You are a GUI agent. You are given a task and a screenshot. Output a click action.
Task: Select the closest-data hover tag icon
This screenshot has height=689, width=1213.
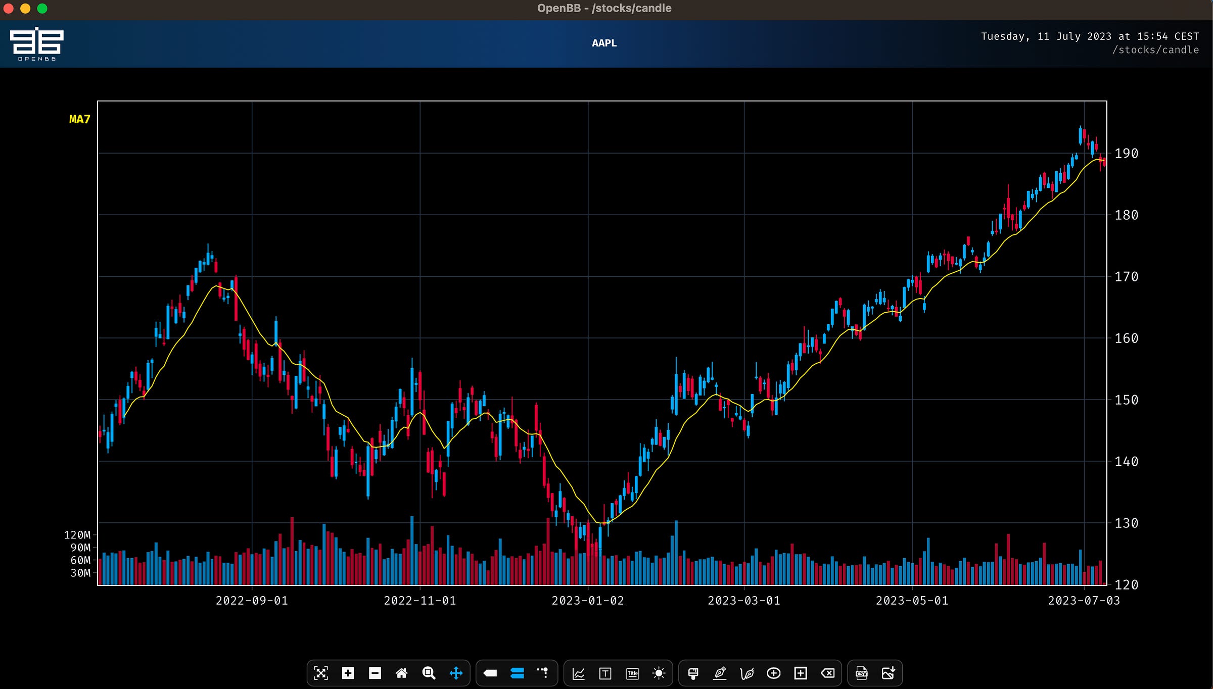click(490, 673)
